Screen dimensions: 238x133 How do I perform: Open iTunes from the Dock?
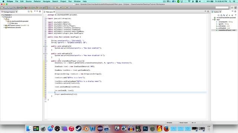click(x=71, y=129)
